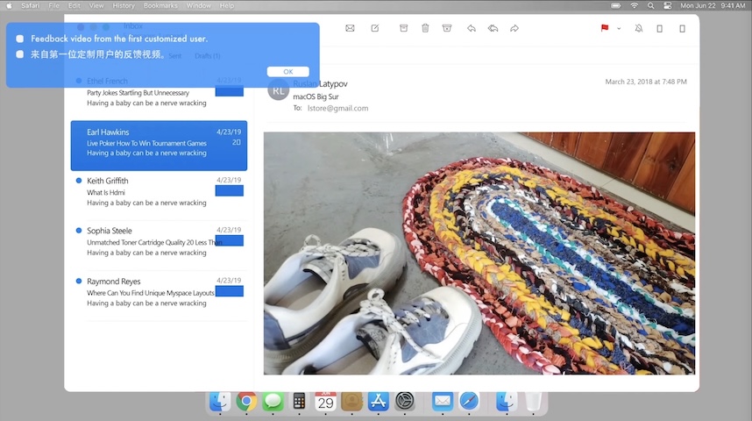
Task: Open the shoes and rug photo attachment
Action: tap(479, 253)
